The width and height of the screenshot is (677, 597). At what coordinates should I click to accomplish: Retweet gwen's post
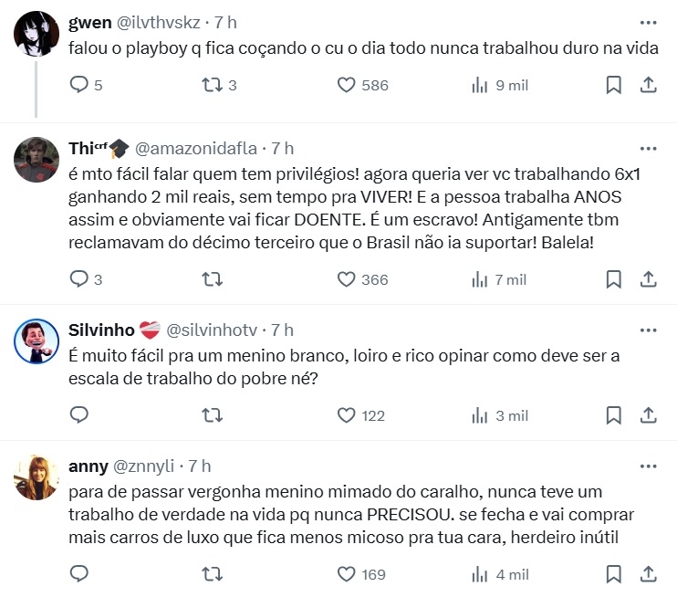212,85
